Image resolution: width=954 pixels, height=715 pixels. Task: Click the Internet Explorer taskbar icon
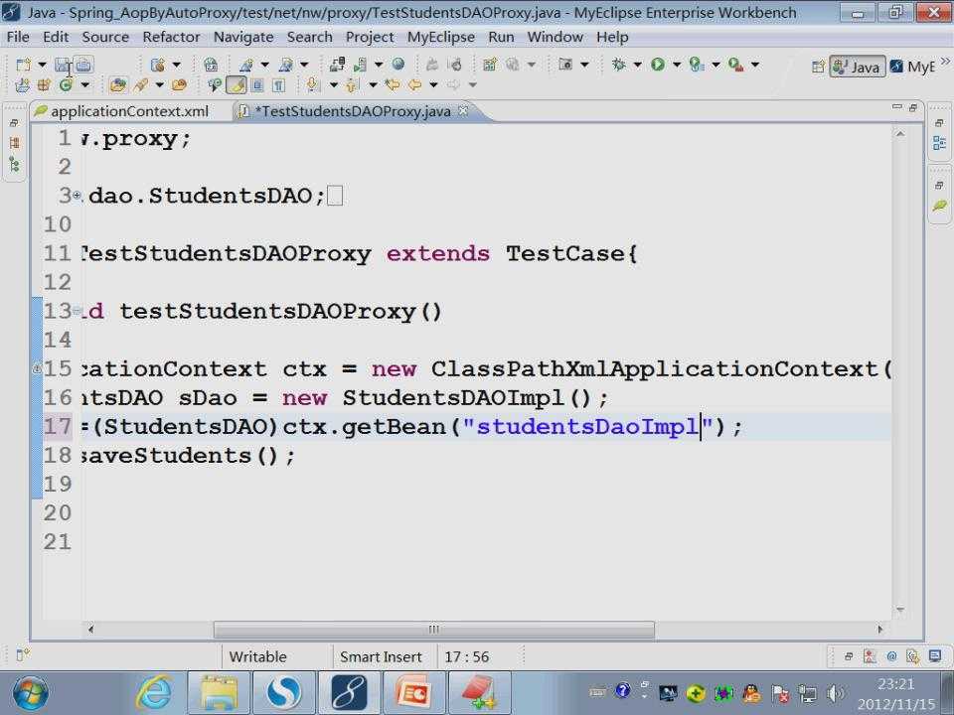pyautogui.click(x=153, y=692)
